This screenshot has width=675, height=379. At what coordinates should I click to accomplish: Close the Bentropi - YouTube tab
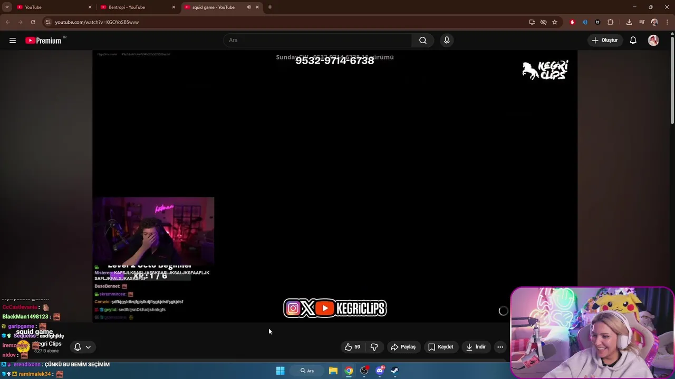coord(173,7)
